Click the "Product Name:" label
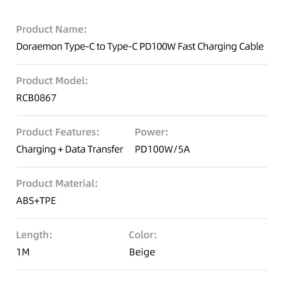 click(51, 30)
